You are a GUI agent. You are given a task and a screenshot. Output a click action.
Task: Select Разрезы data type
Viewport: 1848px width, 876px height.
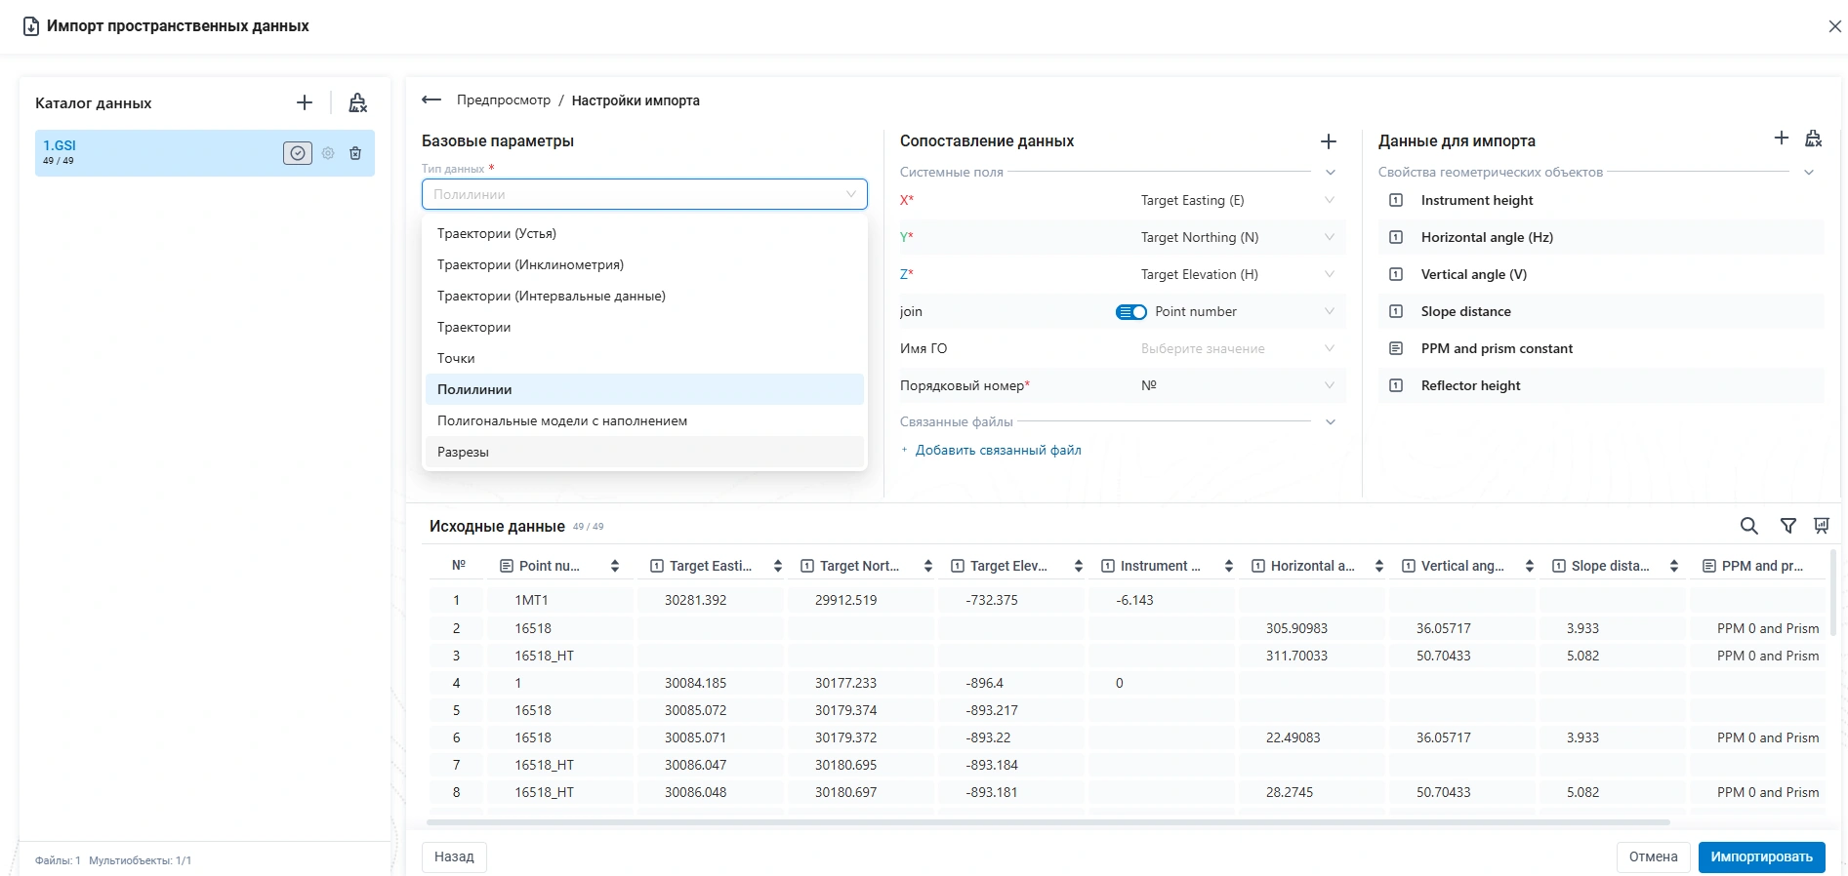pos(644,452)
